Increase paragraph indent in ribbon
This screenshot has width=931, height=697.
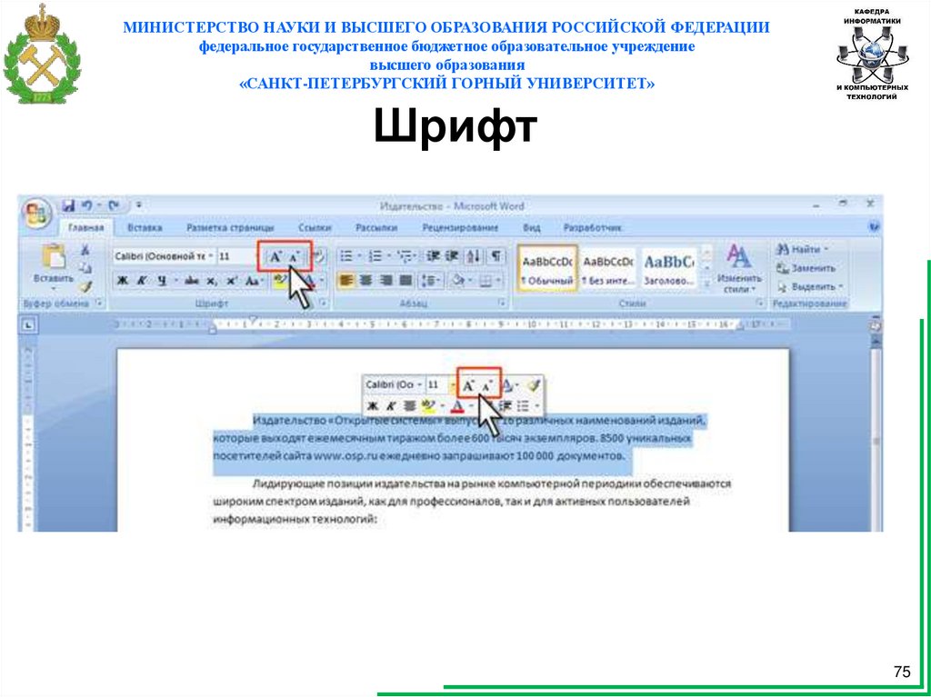452,256
